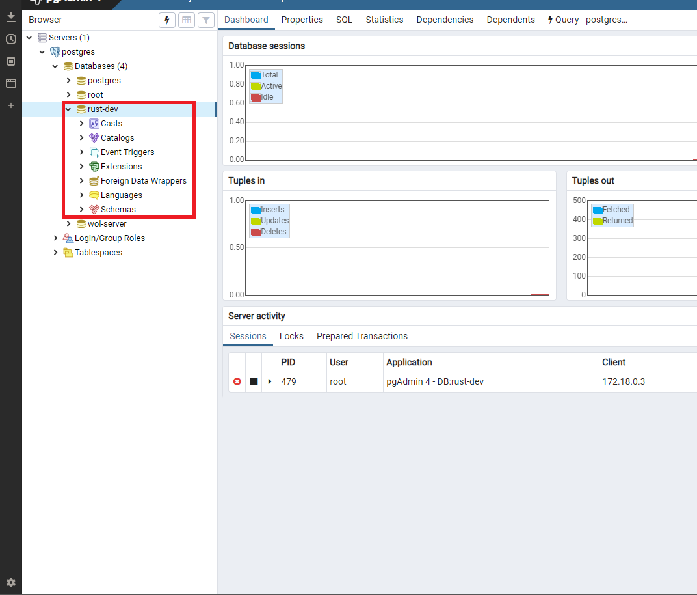Select the Sessions activity tab
The width and height of the screenshot is (697, 595).
(x=248, y=336)
